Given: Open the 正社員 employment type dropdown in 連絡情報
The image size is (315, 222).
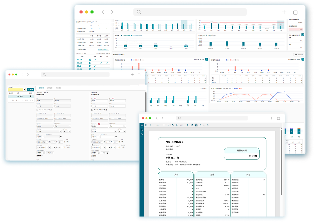Looking at the screenshot, I should pyautogui.click(x=103, y=131).
